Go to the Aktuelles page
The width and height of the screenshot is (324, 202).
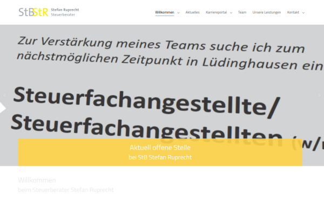point(192,12)
